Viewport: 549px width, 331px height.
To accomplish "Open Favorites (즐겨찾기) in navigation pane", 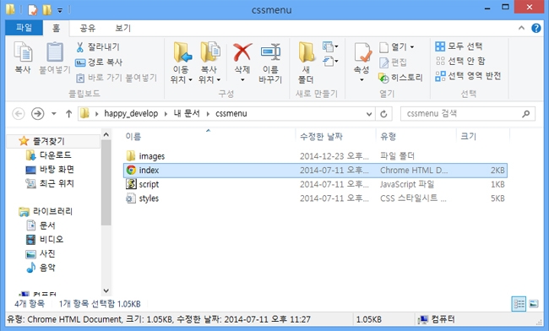I will (x=42, y=141).
